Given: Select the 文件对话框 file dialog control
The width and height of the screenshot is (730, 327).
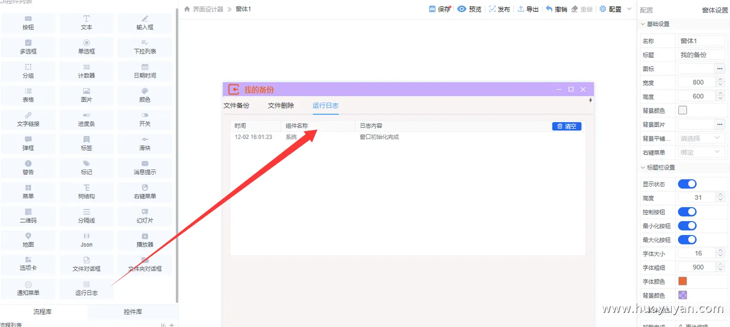Looking at the screenshot, I should [x=87, y=264].
